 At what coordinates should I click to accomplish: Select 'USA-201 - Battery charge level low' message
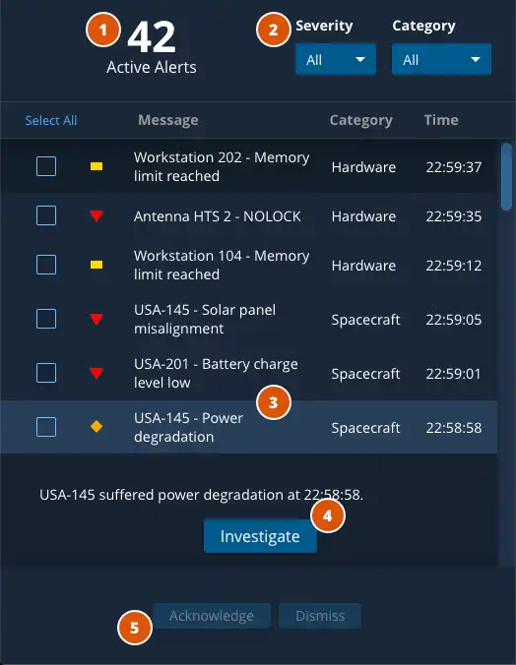(x=217, y=373)
